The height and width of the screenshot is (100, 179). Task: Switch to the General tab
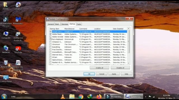coord(51,24)
